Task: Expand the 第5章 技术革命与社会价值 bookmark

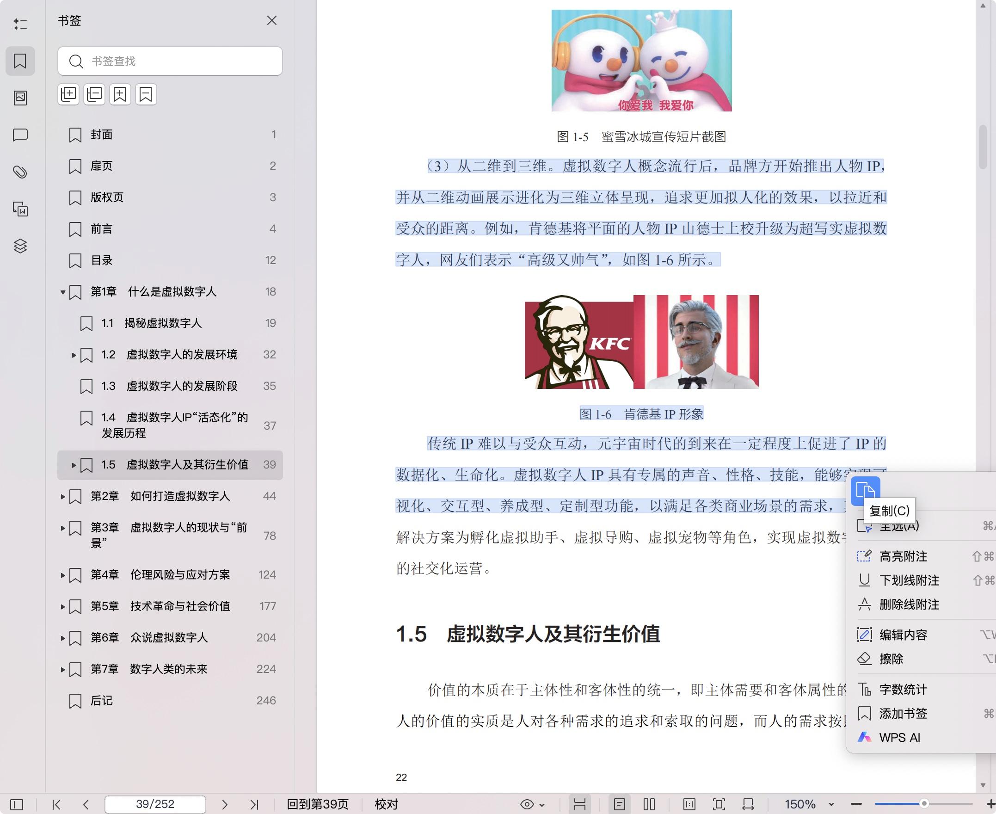Action: coord(63,606)
